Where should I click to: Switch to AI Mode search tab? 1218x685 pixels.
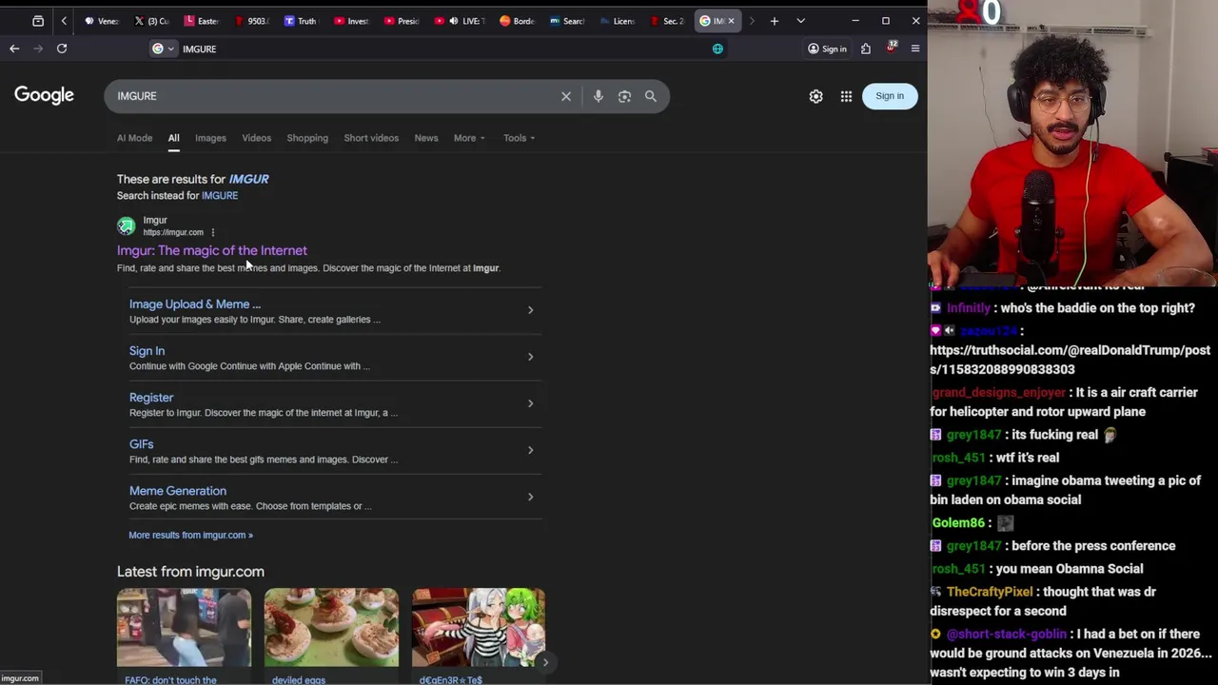[x=134, y=138]
